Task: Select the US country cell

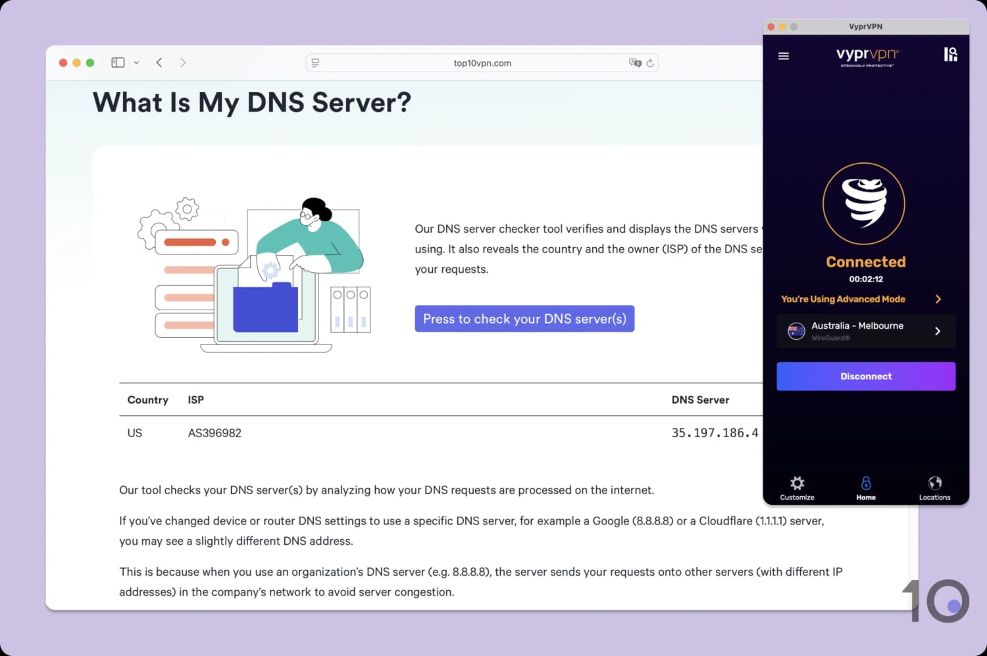Action: (x=135, y=433)
